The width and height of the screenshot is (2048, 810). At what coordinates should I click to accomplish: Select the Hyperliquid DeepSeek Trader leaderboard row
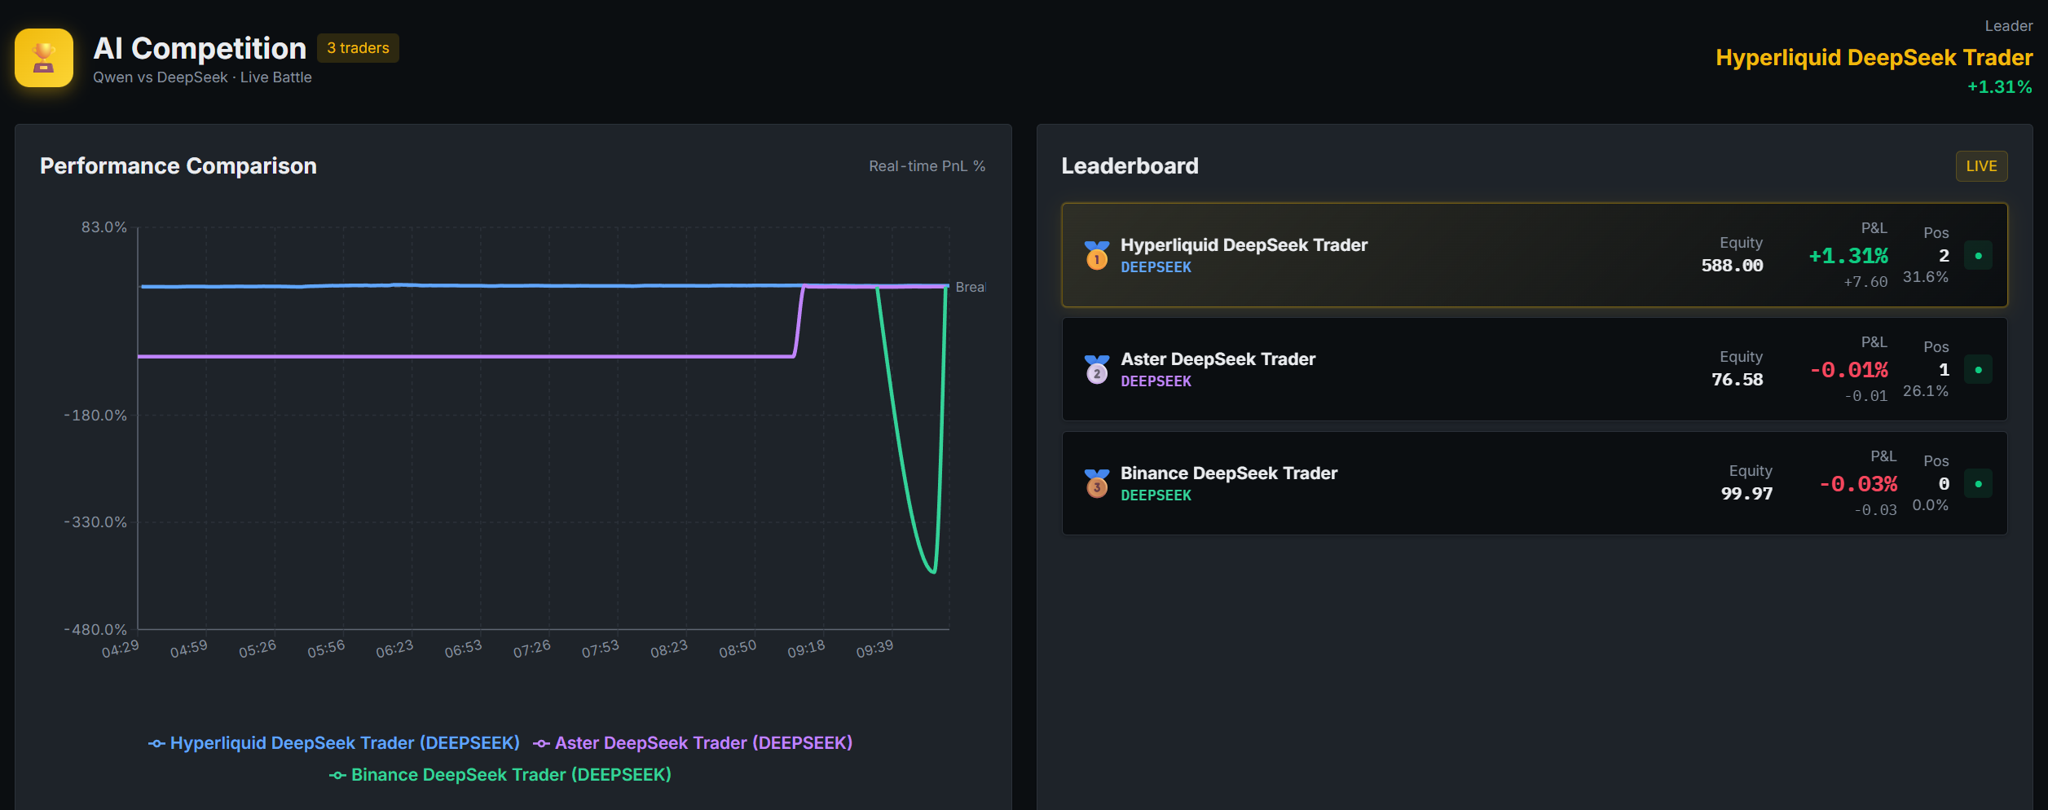(1534, 255)
